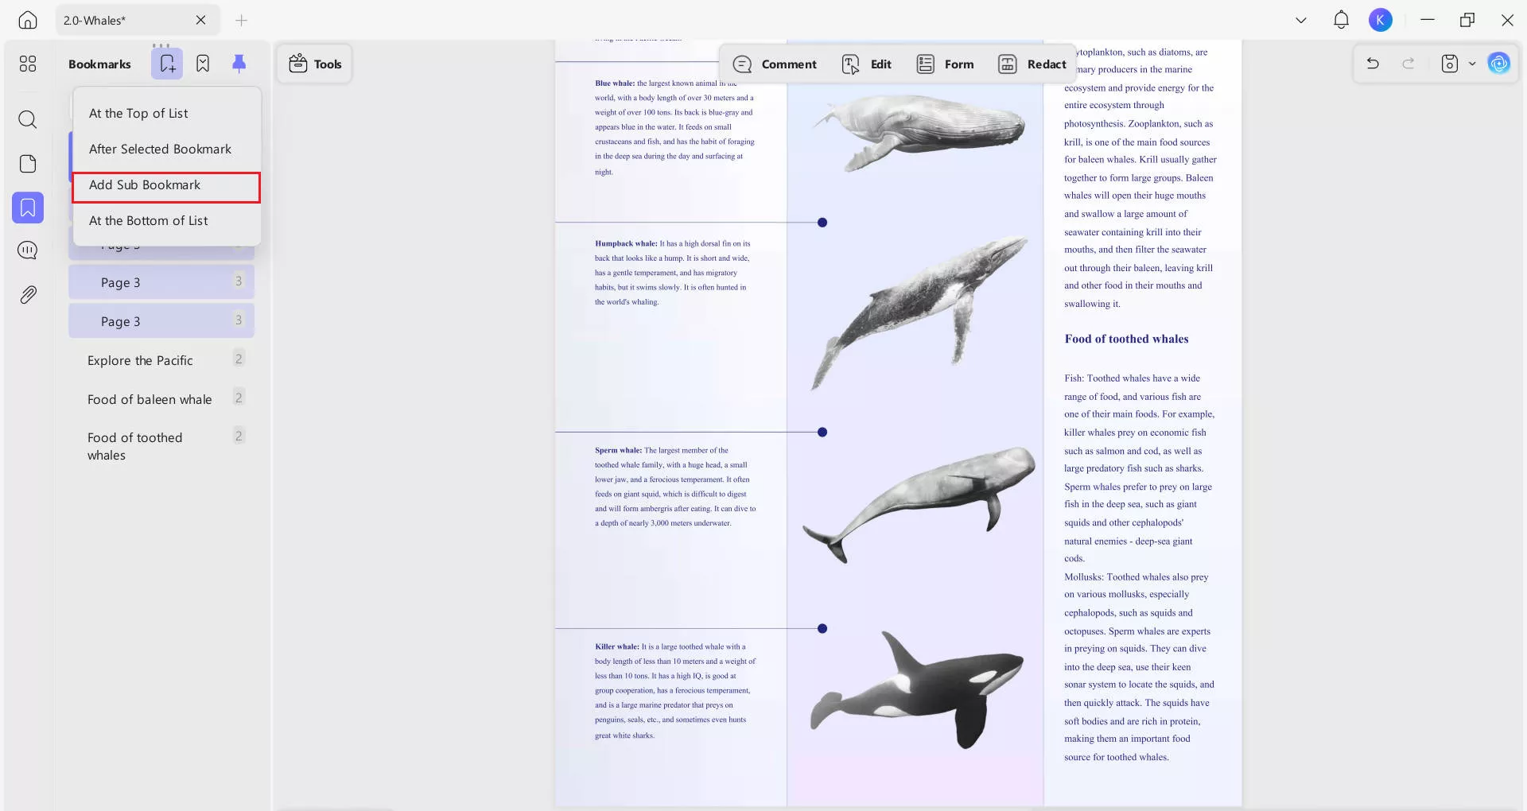The width and height of the screenshot is (1527, 811).
Task: Click the notification bell icon
Action: pos(1341,20)
